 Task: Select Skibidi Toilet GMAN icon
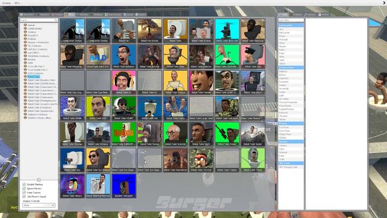(x=72, y=108)
